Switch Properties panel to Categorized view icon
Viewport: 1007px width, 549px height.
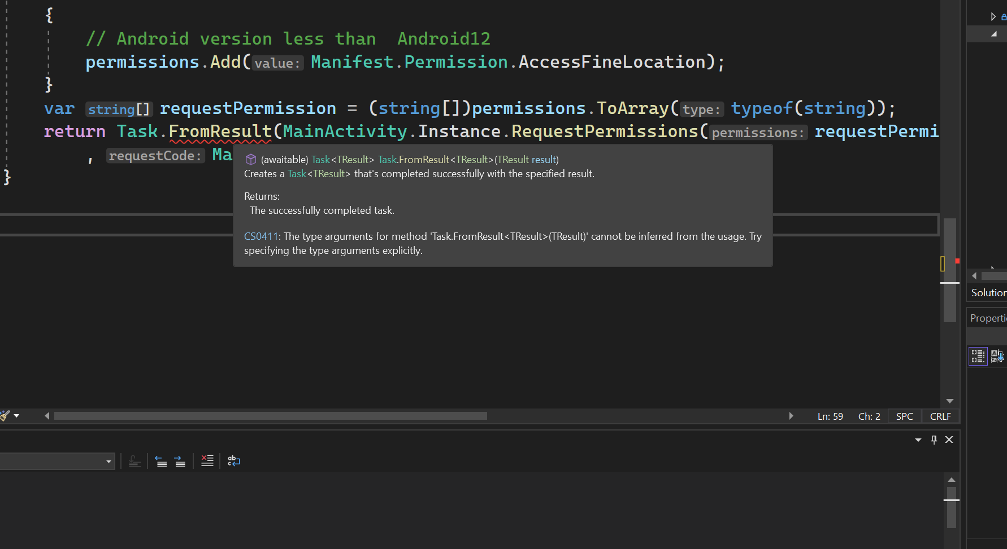coord(978,355)
